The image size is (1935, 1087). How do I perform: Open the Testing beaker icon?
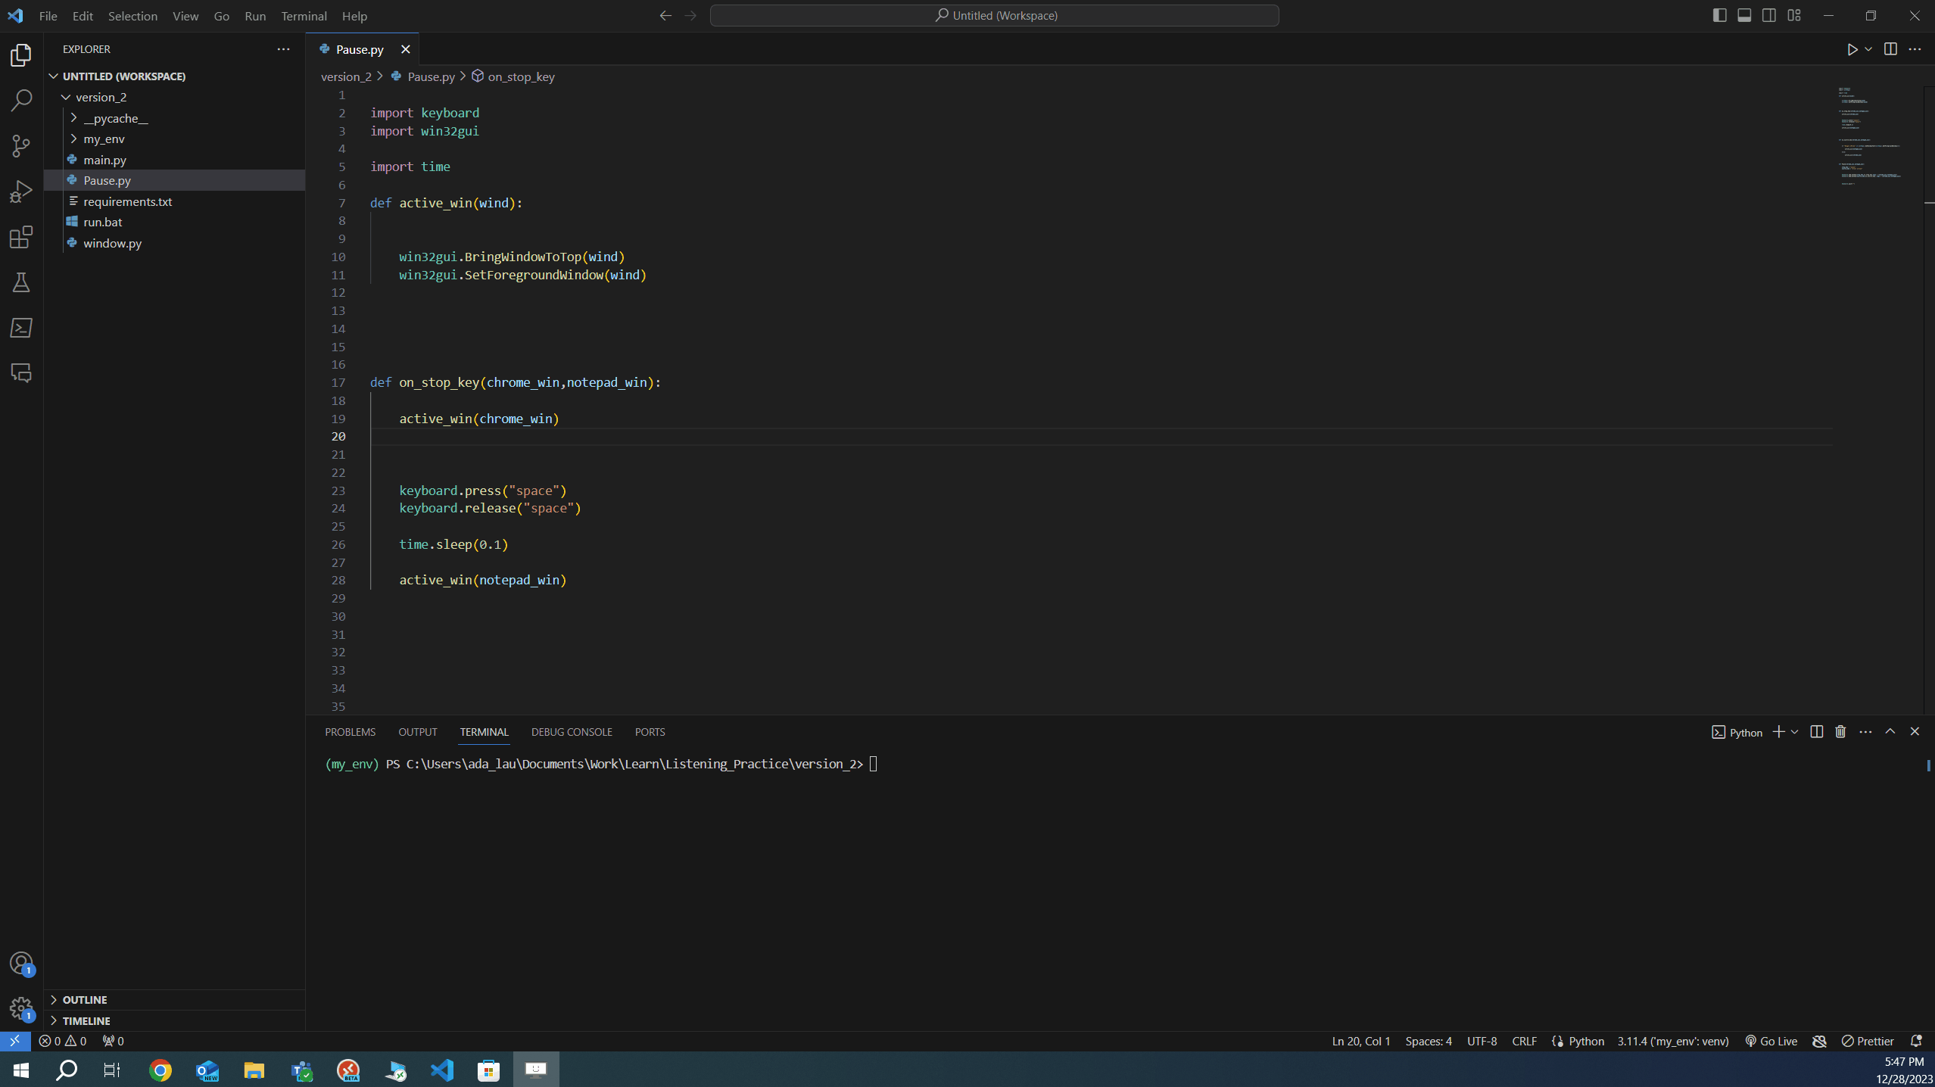(x=20, y=282)
